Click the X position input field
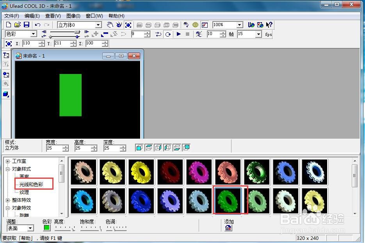Screen dimensions: 365x243 [31, 44]
